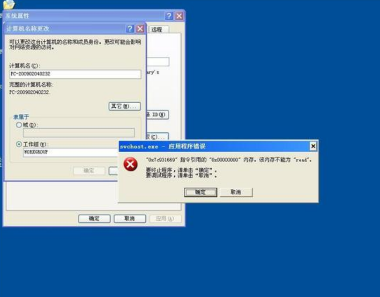The height and width of the screenshot is (297, 380).
Task: Click 确定 in the svchost error dialog
Action: click(201, 193)
